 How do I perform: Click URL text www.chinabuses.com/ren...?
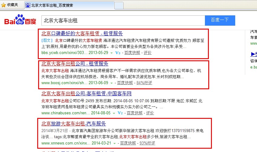[x=66, y=113]
